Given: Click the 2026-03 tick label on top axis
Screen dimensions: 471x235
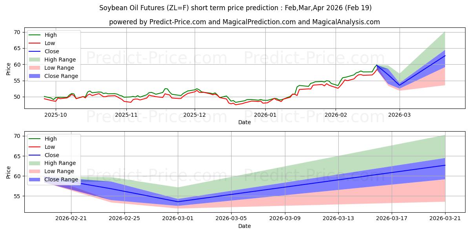Looking at the screenshot, I should [x=400, y=115].
